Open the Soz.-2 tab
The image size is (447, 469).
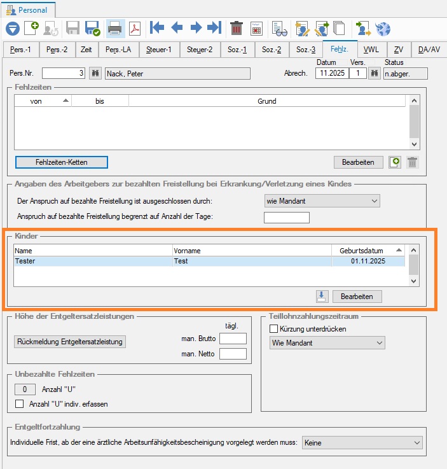point(272,50)
